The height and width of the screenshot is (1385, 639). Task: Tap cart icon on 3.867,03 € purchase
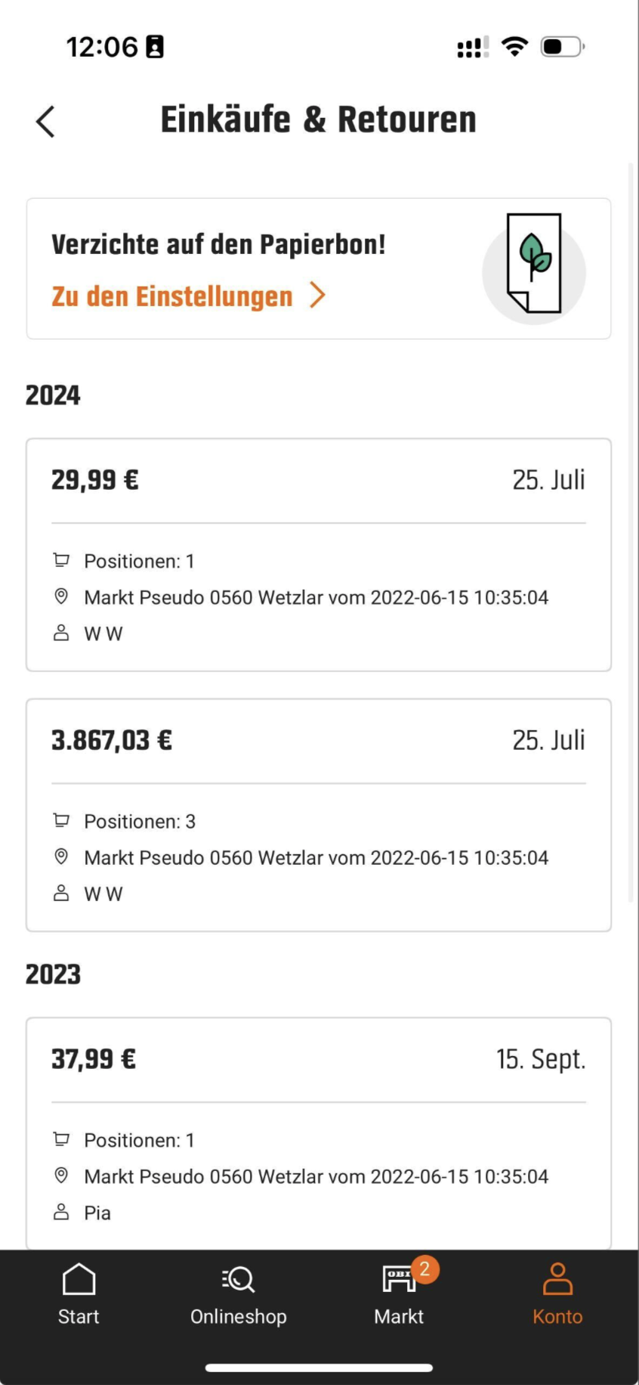point(61,820)
